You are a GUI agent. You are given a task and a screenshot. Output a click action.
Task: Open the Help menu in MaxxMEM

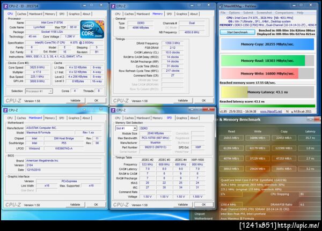click(x=300, y=13)
